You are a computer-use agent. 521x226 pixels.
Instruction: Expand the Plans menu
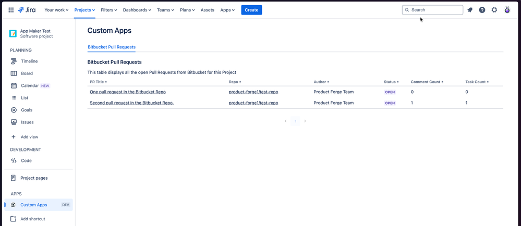(187, 10)
